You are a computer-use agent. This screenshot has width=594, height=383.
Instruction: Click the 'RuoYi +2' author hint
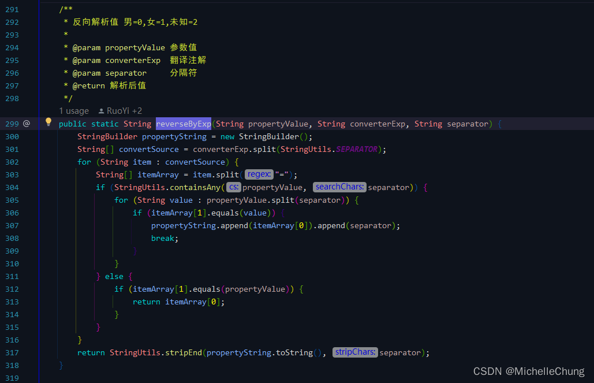point(124,111)
